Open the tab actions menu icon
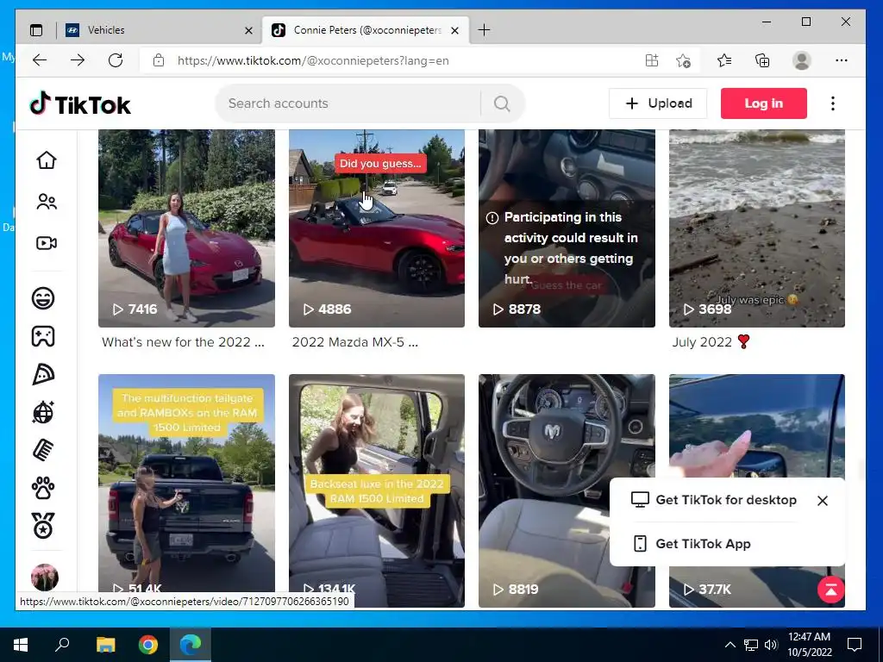Screen dimensions: 883x662 click(36, 30)
